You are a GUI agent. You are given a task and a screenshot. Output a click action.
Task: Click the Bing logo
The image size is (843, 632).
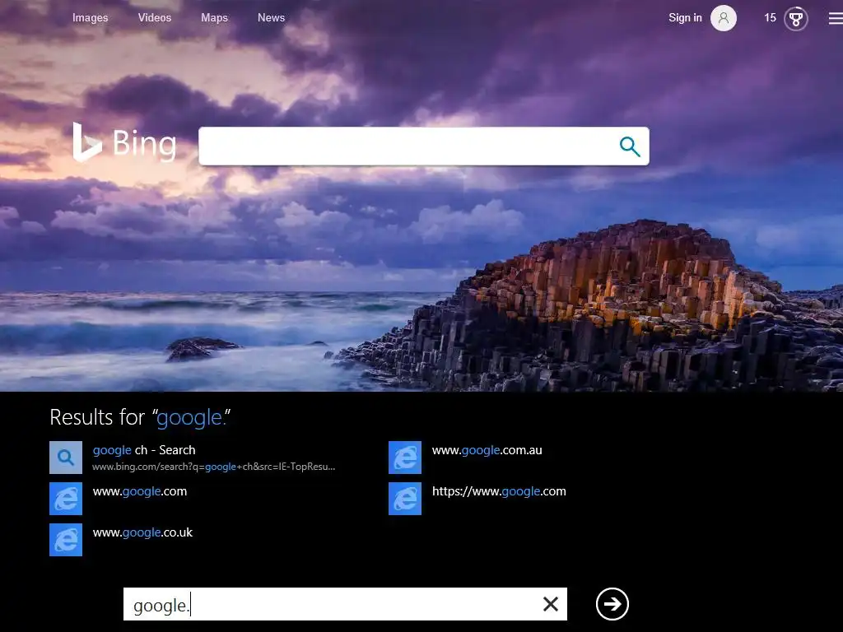pyautogui.click(x=125, y=143)
